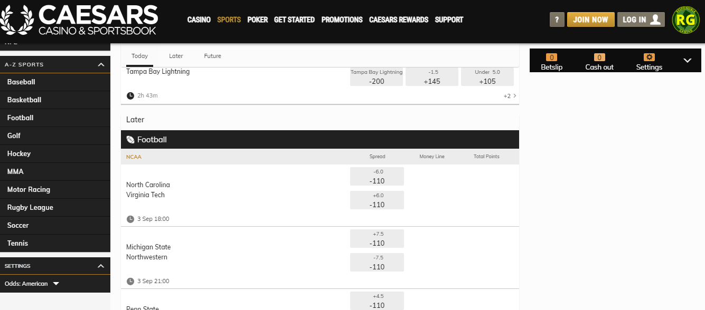
Task: Open the Support menu item
Action: [x=449, y=20]
